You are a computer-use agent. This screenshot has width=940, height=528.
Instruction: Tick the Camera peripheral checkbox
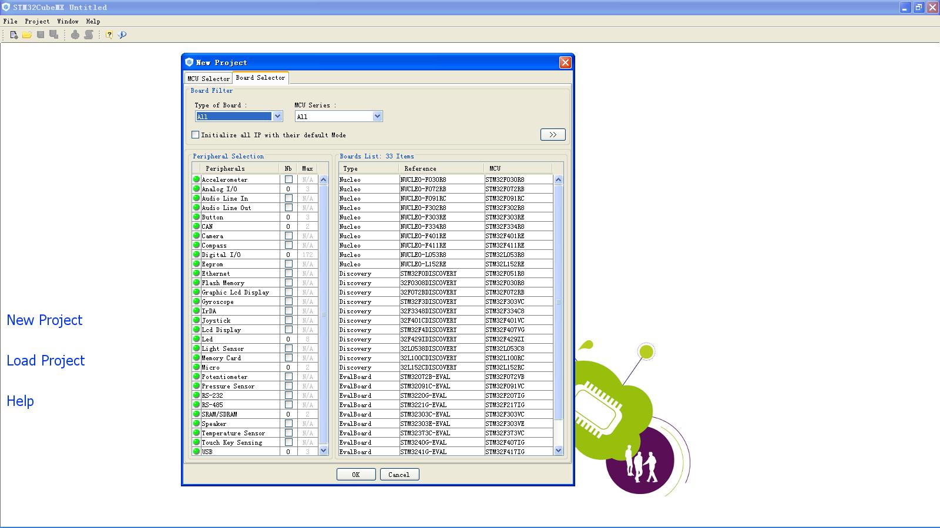coord(288,236)
